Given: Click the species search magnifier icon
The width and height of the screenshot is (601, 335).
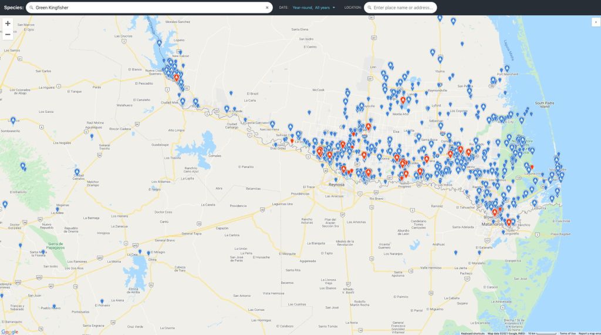Looking at the screenshot, I should 31,8.
